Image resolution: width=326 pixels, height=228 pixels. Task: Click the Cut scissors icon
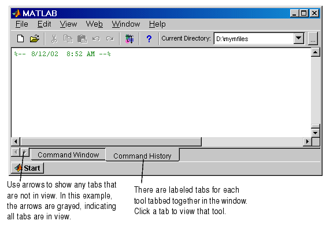[54, 39]
